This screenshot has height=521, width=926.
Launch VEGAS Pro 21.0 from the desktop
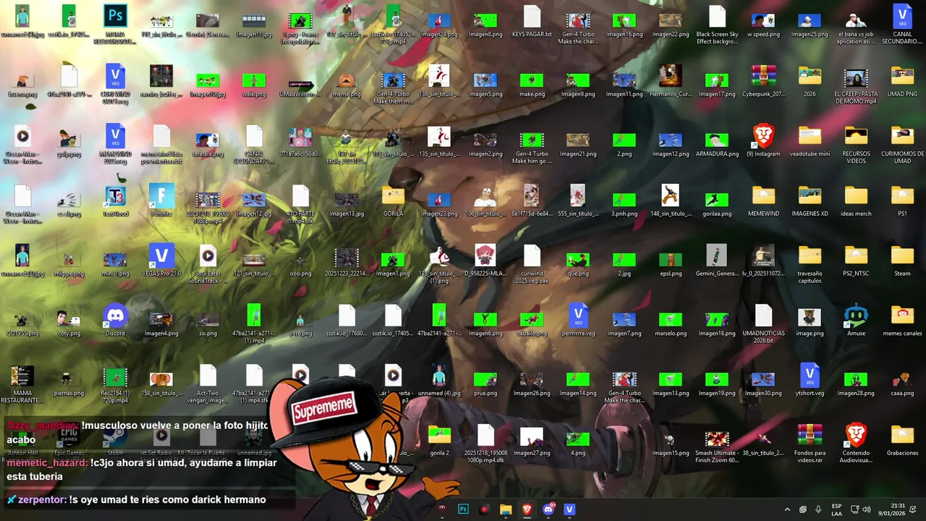[161, 260]
